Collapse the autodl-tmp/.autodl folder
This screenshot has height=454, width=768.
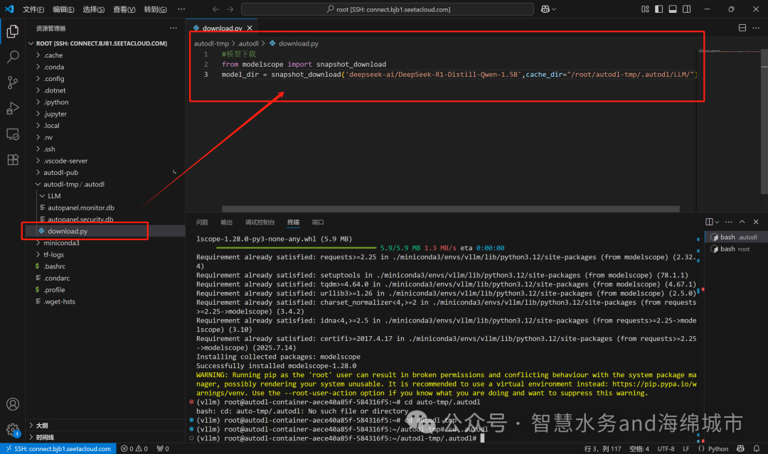pyautogui.click(x=105, y=185)
